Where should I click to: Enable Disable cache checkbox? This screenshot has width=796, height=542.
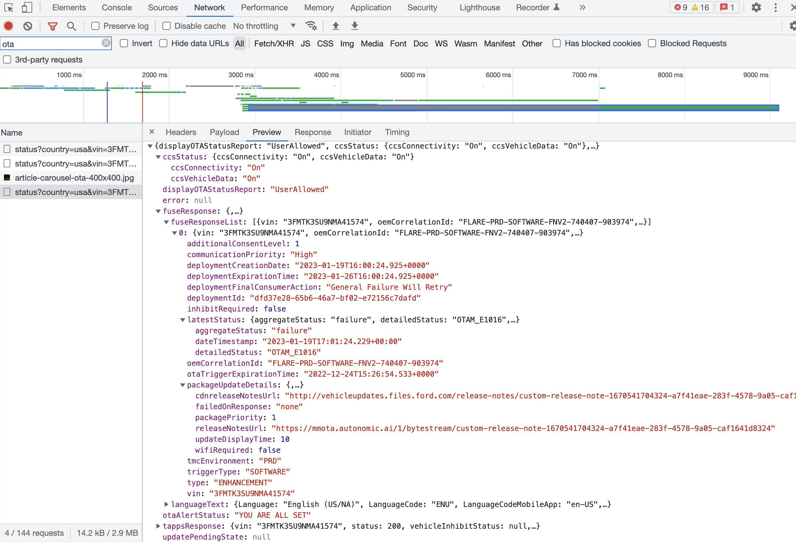[x=167, y=26]
